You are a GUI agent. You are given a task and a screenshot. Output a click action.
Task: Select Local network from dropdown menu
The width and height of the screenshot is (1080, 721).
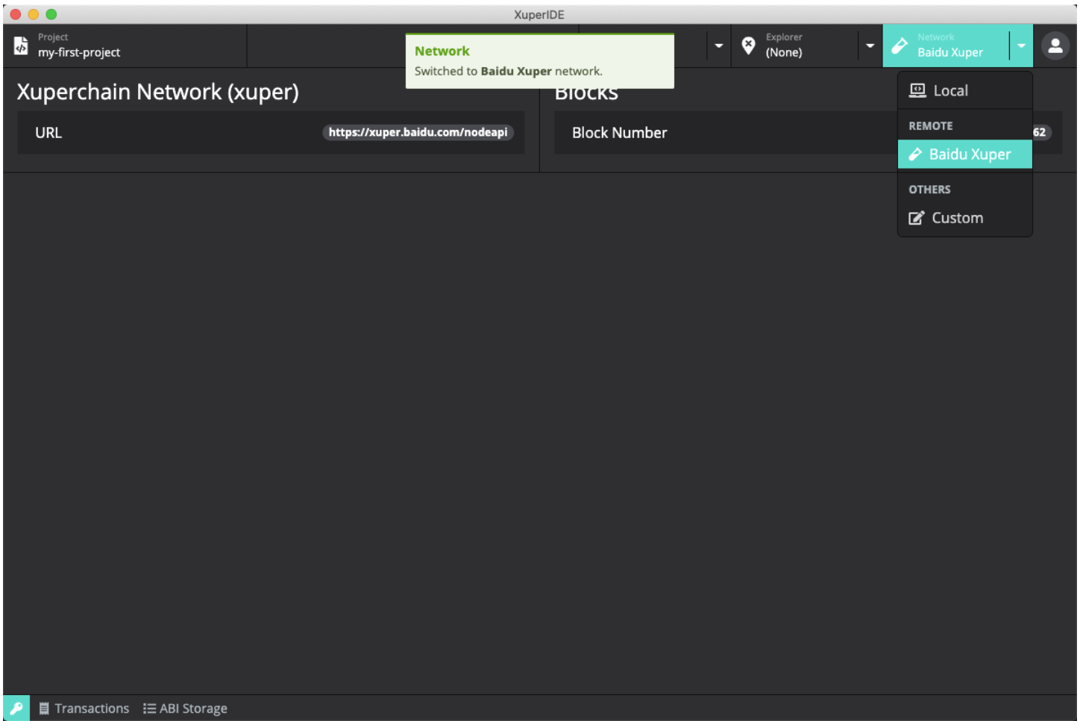point(965,90)
